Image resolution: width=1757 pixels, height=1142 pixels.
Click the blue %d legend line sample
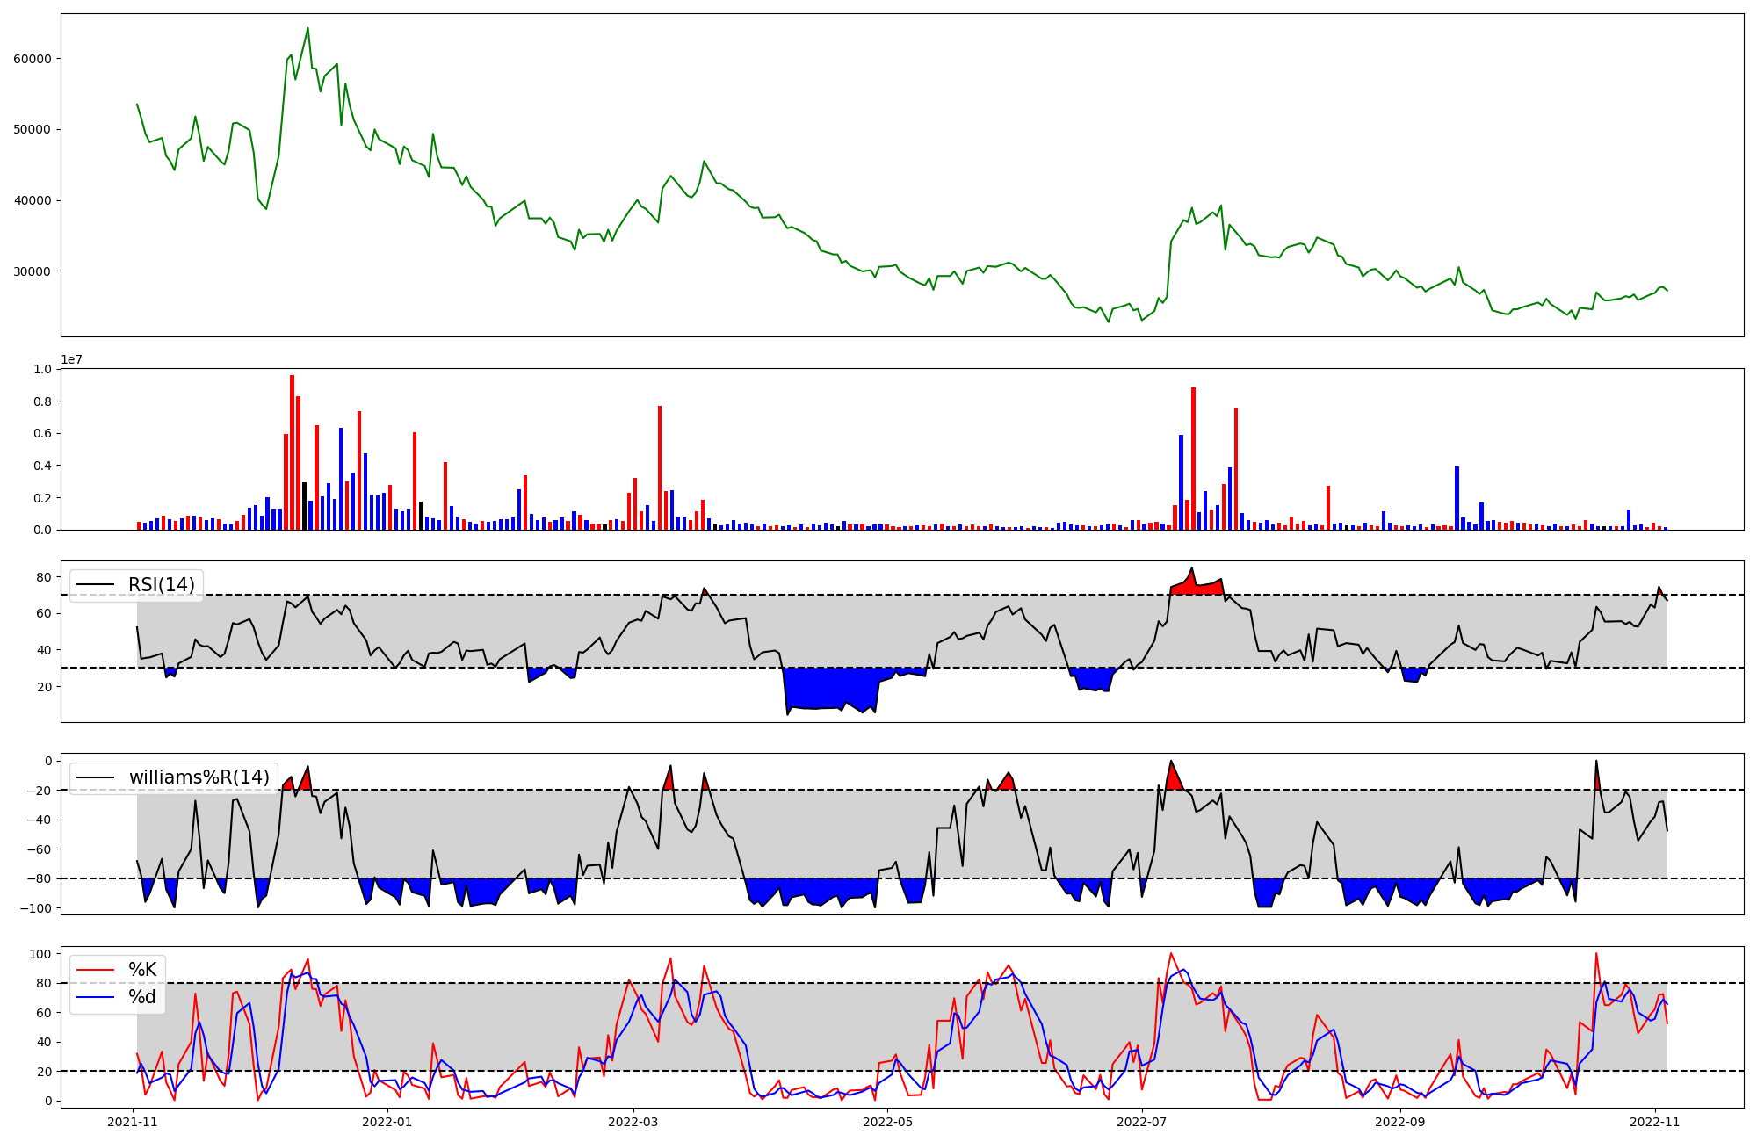click(97, 997)
